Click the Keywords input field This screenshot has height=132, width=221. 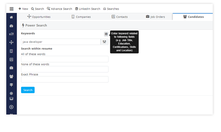(x=61, y=42)
